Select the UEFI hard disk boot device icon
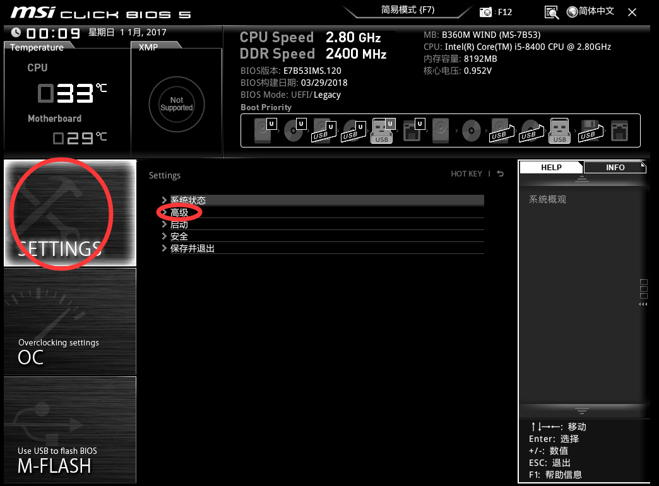 coord(265,130)
